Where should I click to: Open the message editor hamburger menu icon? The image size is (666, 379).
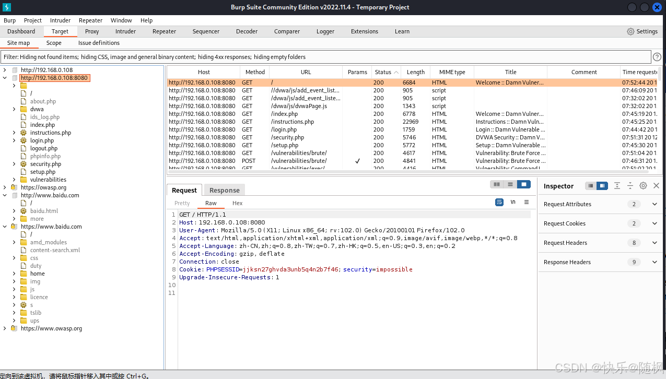pos(527,202)
